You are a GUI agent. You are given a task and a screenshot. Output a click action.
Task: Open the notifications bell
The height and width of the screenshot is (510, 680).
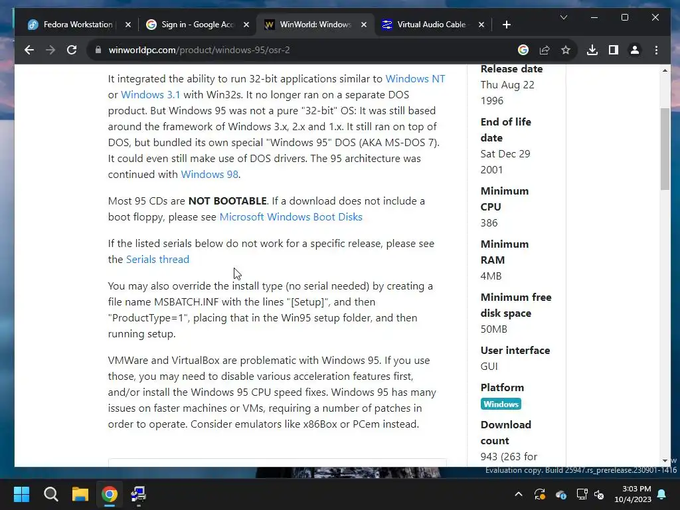(x=662, y=494)
